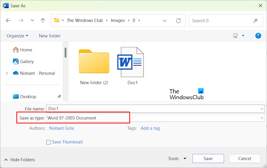Open the Tools dropdown menu

pos(177,158)
